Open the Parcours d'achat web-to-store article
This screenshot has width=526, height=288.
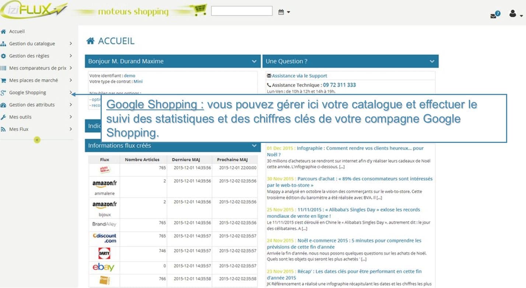click(x=350, y=182)
